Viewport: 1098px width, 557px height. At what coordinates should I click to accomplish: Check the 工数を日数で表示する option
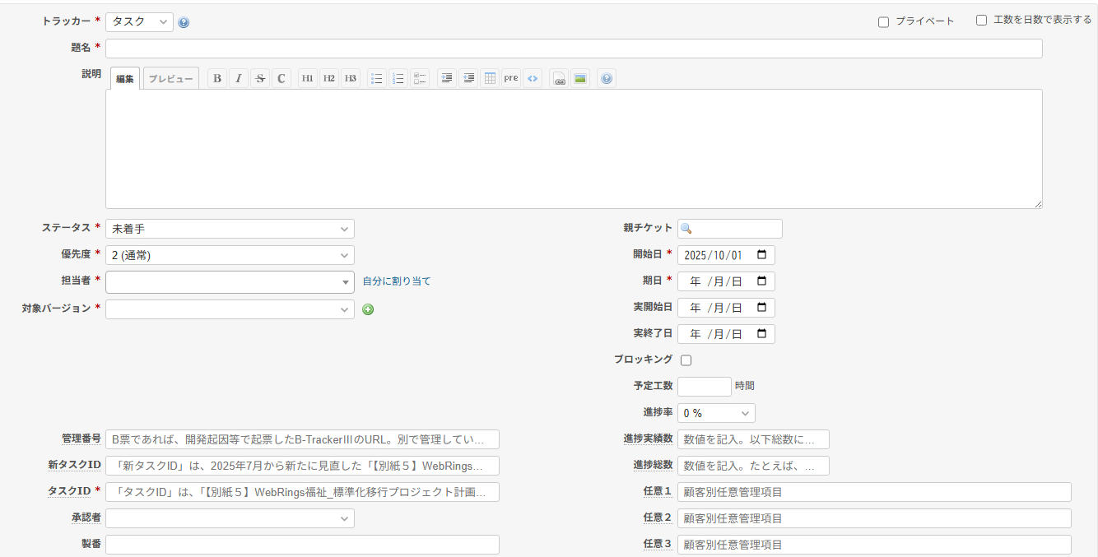tap(981, 21)
